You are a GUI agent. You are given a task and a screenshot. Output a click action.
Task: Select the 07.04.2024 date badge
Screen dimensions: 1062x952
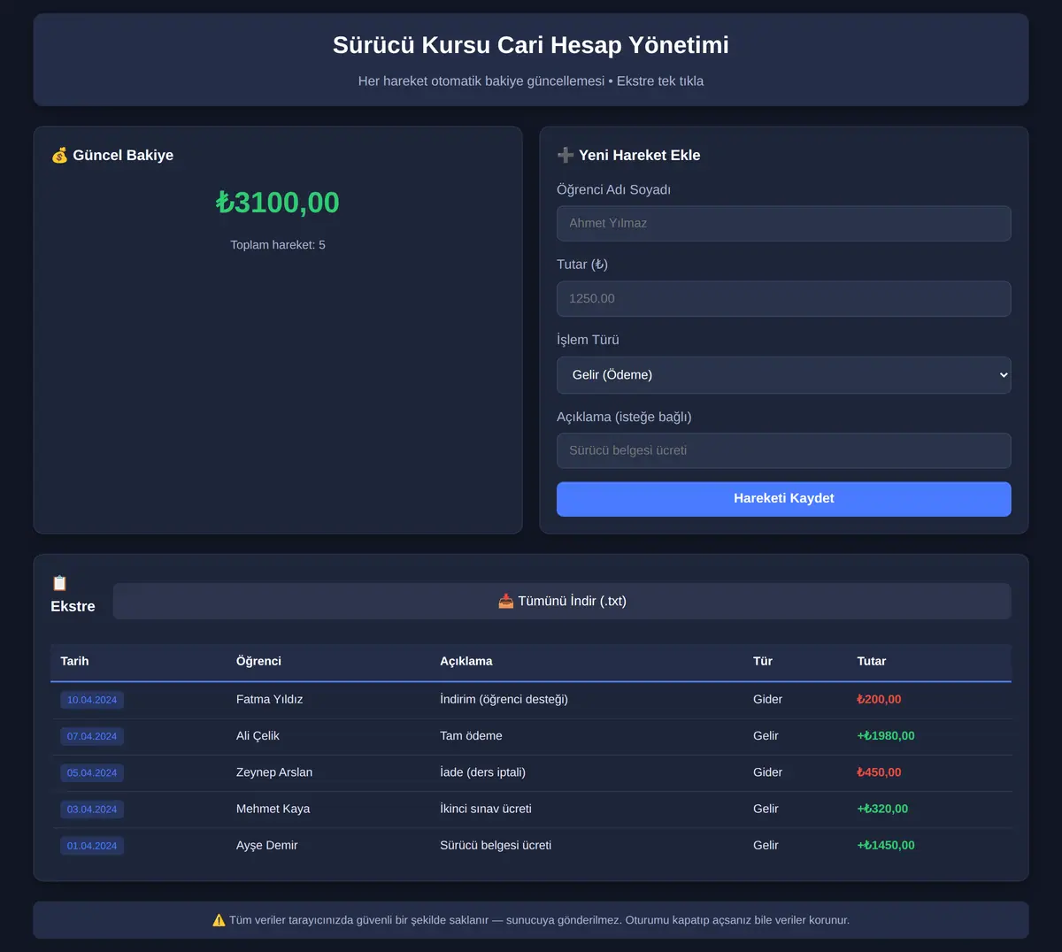(92, 736)
